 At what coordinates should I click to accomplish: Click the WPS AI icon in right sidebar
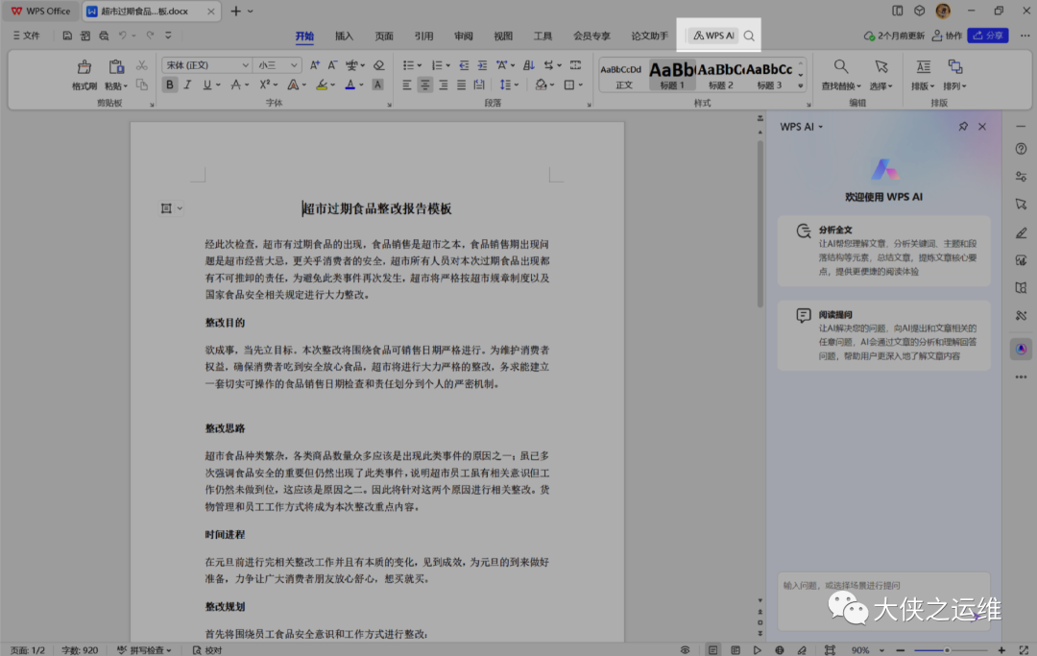tap(1021, 349)
